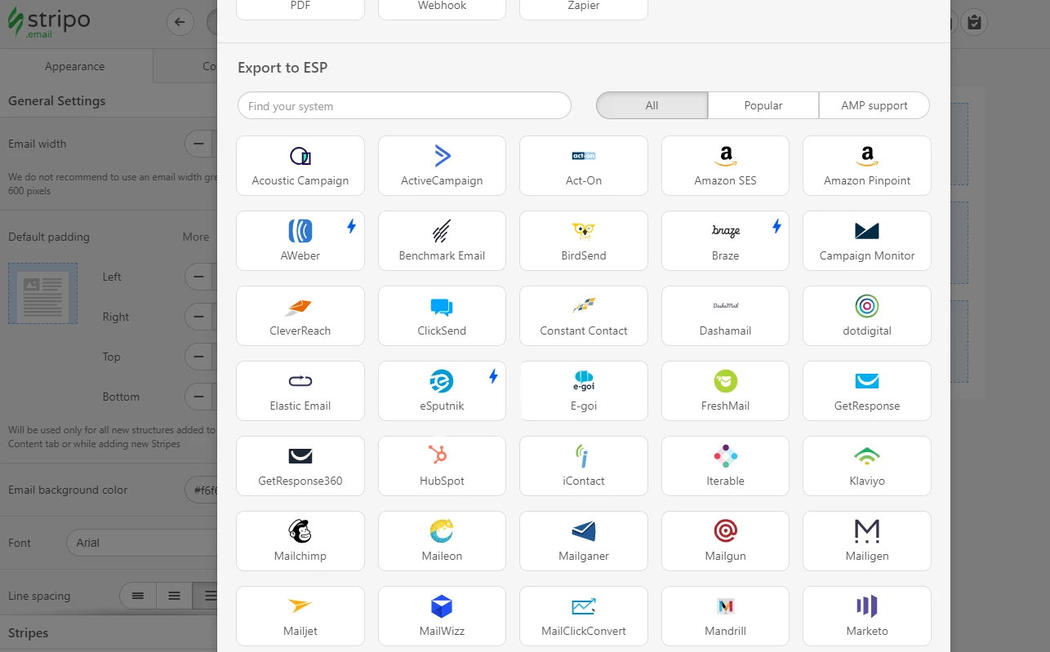
Task: Select MailClickConvert for export
Action: (584, 616)
